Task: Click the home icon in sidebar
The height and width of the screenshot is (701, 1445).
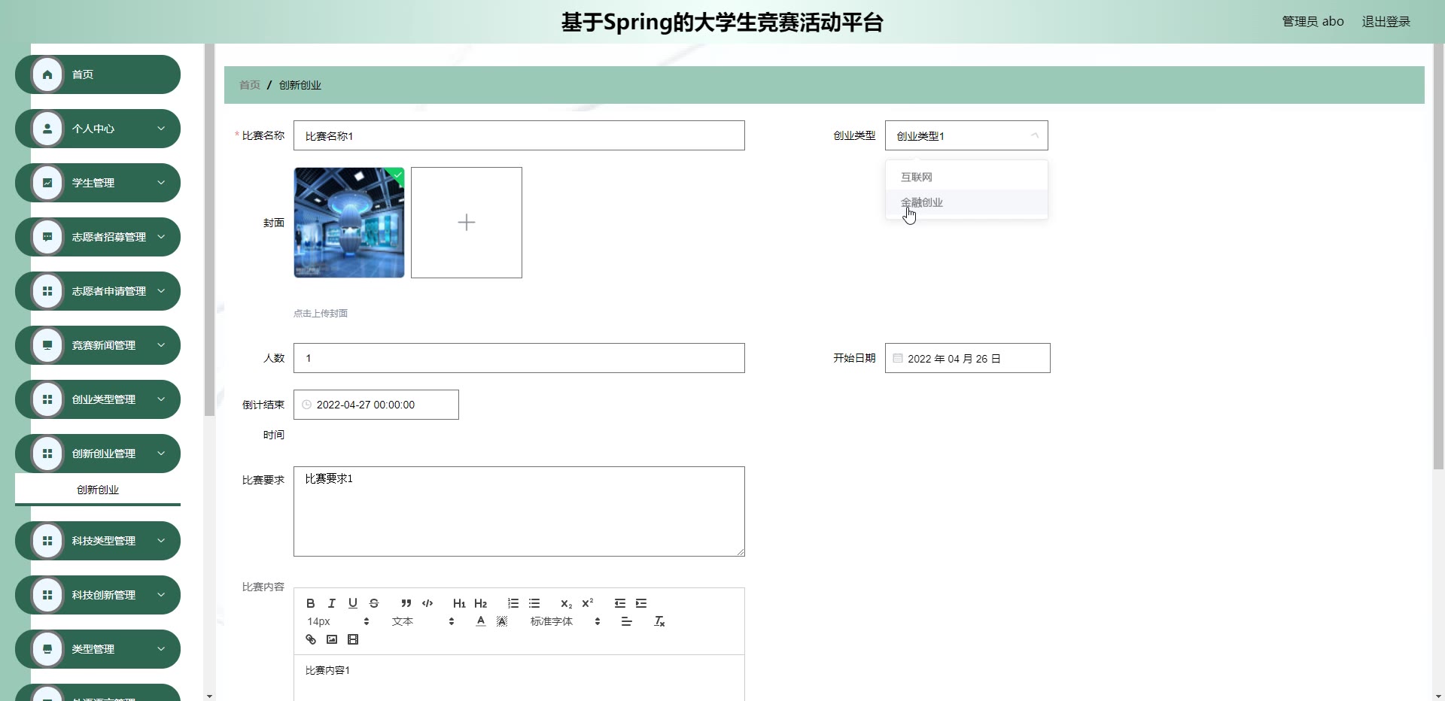Action: pyautogui.click(x=47, y=74)
